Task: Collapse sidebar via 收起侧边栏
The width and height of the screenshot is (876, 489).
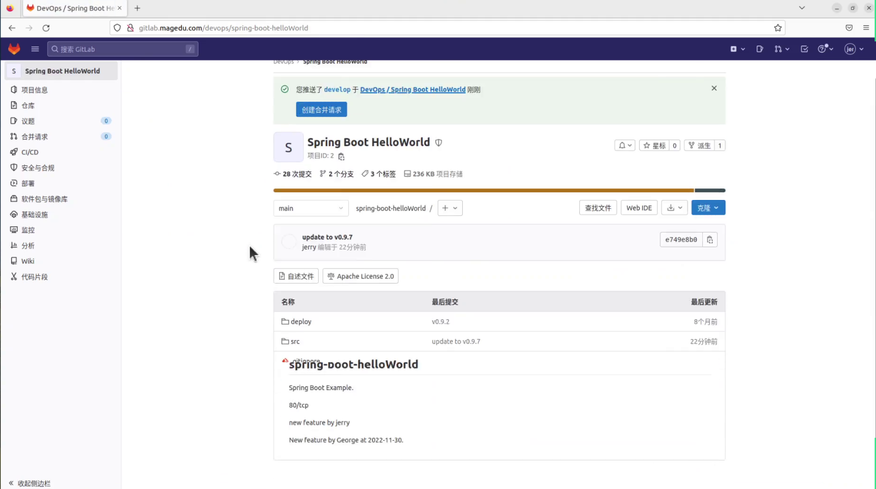Action: (30, 484)
